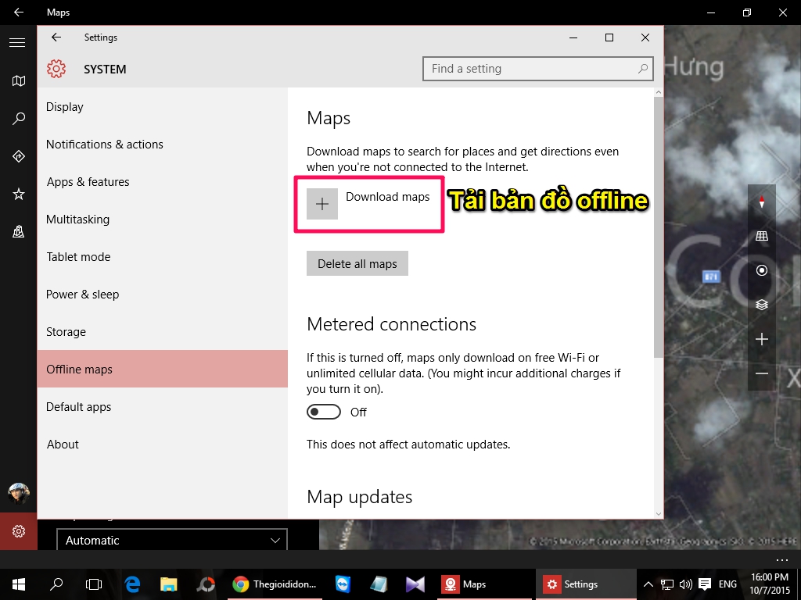Click the search magnifier in Find a setting
Viewport: 801px width, 600px height.
[643, 69]
